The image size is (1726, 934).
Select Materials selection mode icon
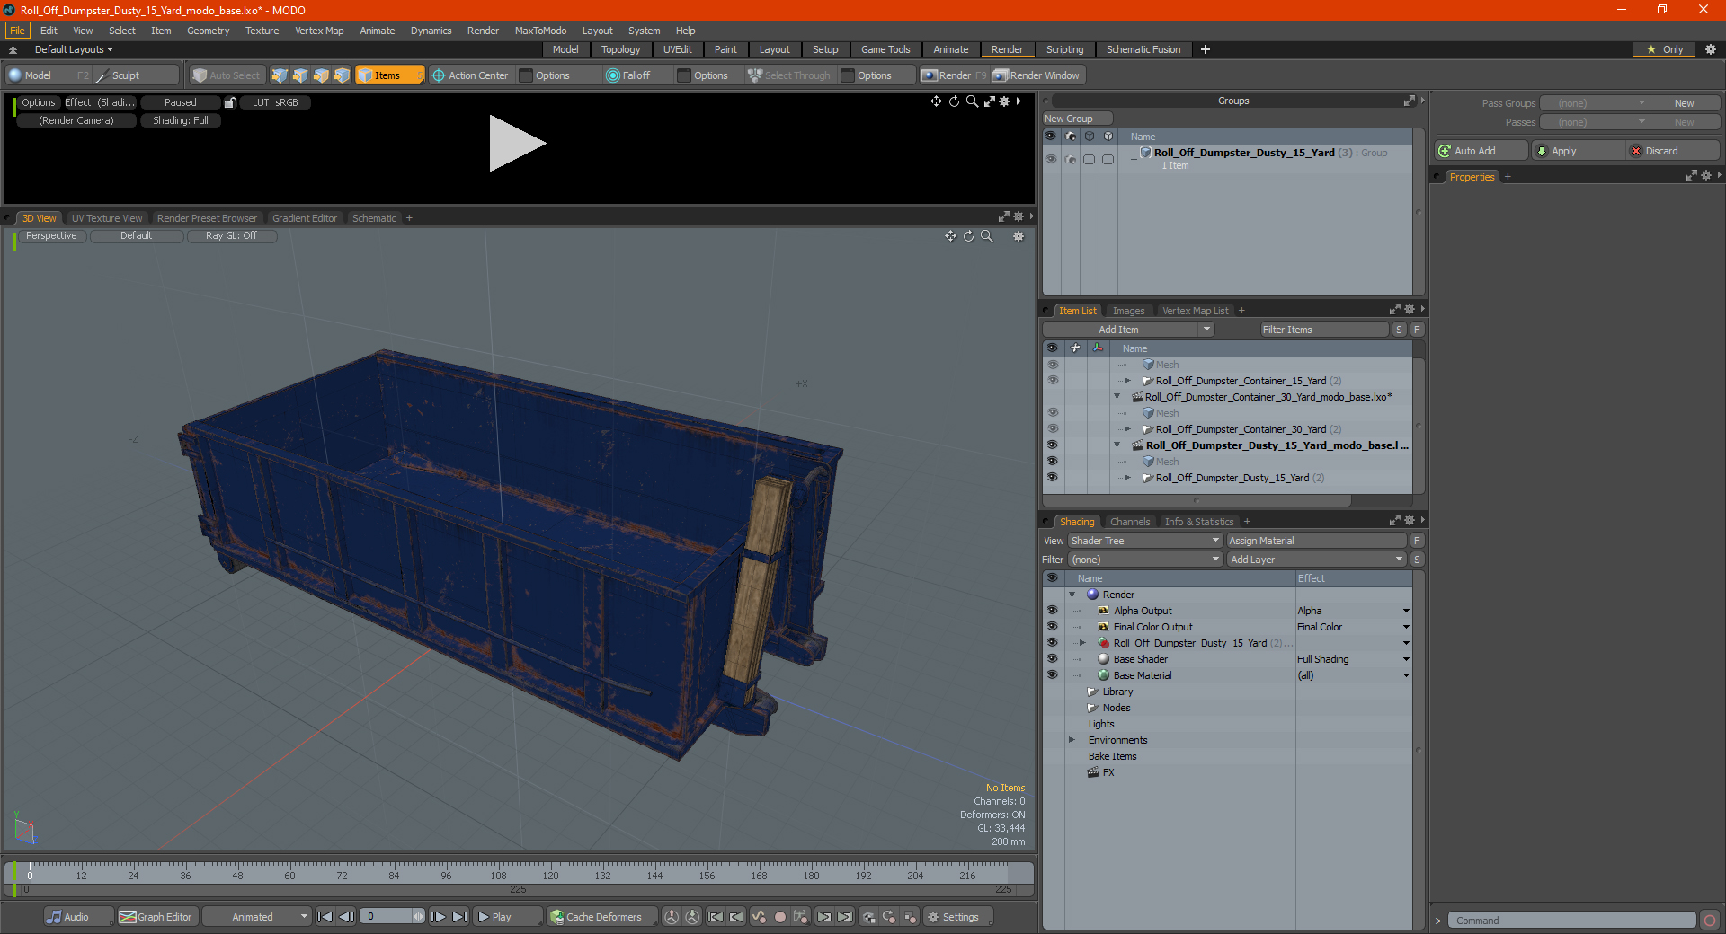(x=342, y=75)
